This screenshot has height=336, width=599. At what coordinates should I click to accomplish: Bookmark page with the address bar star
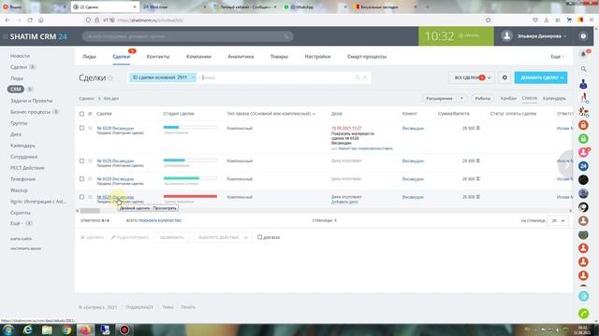488,21
